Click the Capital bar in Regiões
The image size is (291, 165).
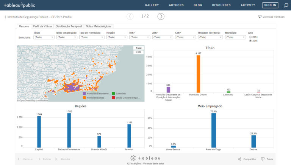39,132
